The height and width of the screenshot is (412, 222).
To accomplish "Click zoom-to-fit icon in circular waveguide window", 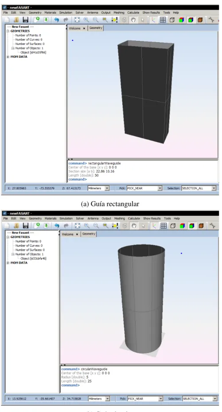I will coord(78,226).
